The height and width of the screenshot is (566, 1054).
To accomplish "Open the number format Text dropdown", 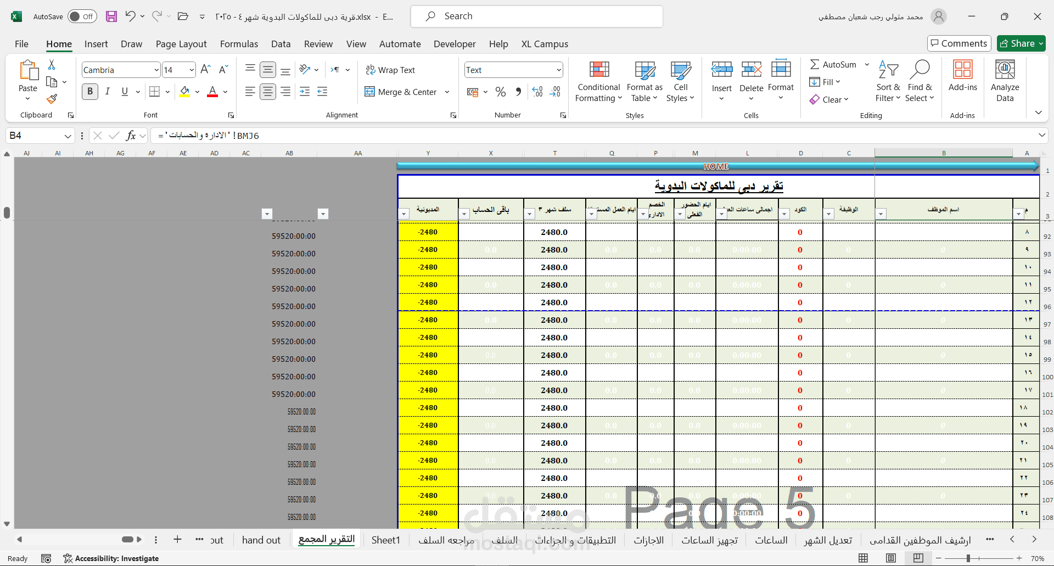I will coord(559,70).
